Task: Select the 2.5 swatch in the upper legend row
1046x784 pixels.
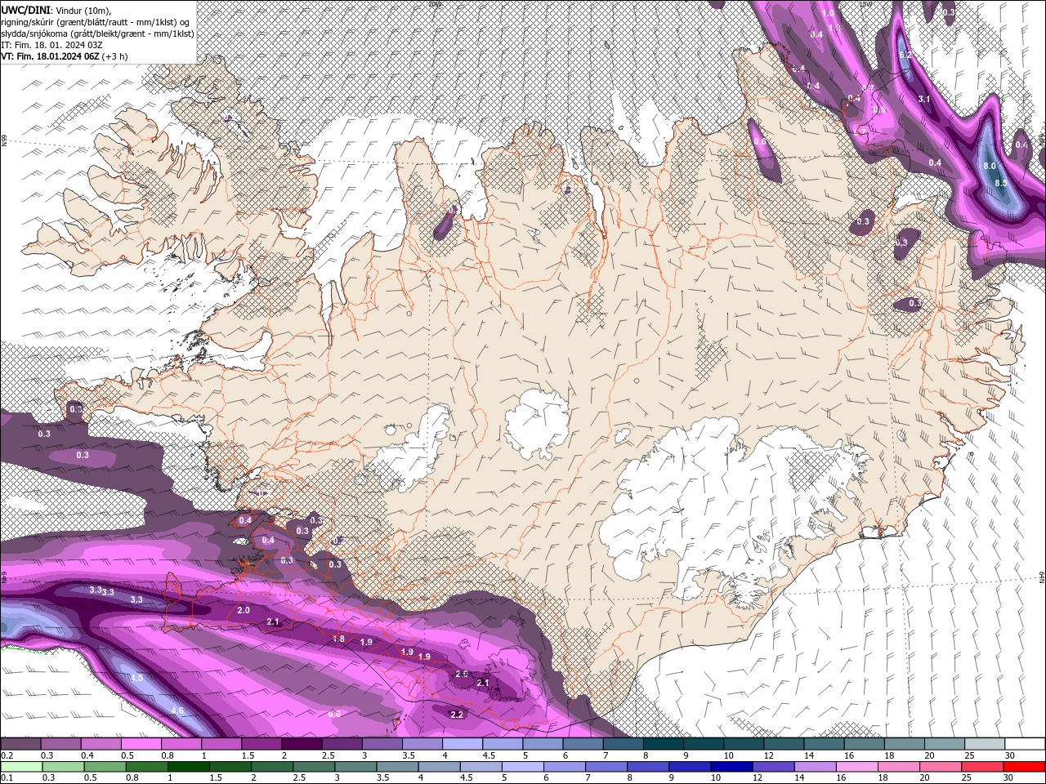Action: pos(342,744)
